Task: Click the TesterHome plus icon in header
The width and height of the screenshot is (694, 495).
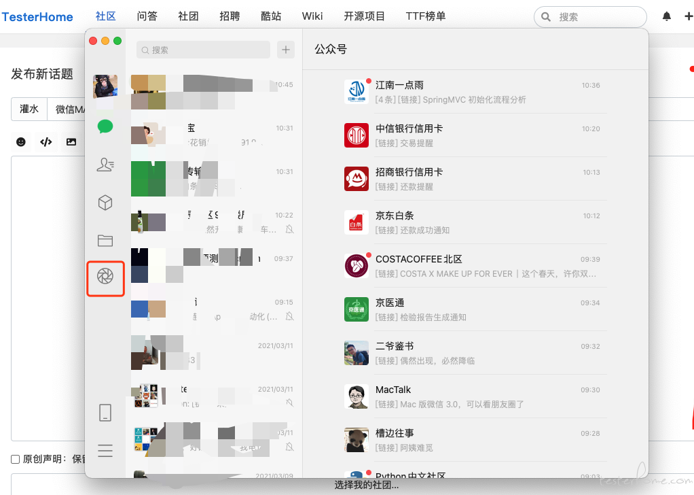Action: [689, 16]
